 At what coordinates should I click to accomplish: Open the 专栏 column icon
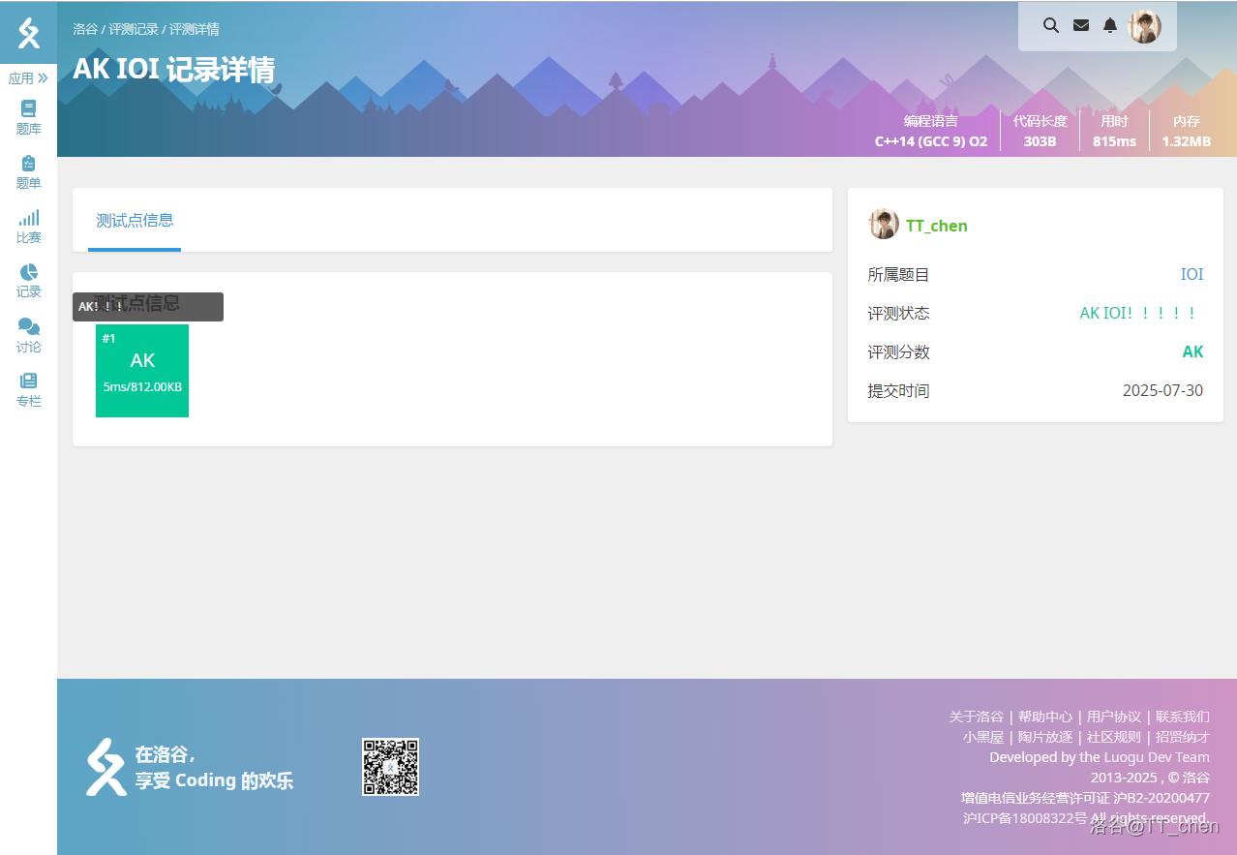coord(29,389)
